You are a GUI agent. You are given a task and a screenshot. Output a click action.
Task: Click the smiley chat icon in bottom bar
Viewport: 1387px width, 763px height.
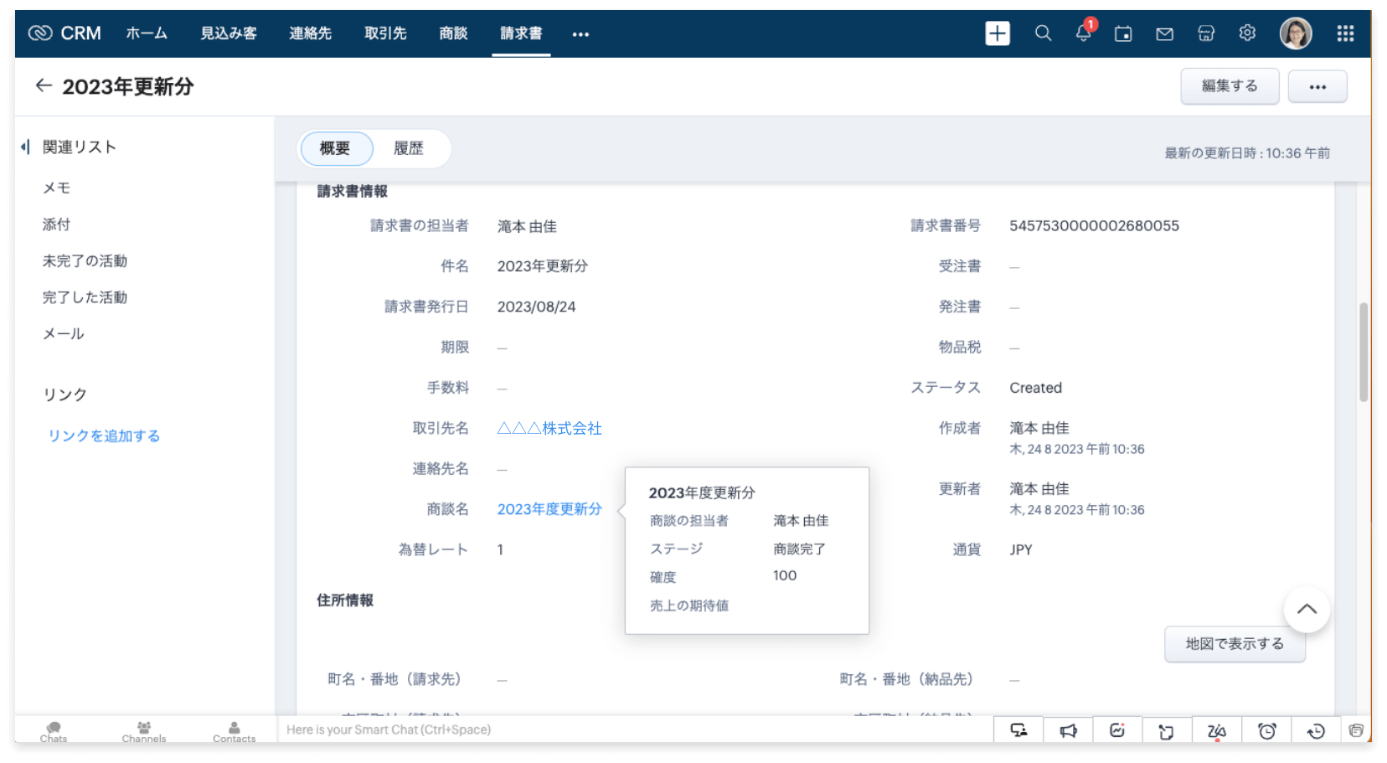tap(1117, 730)
